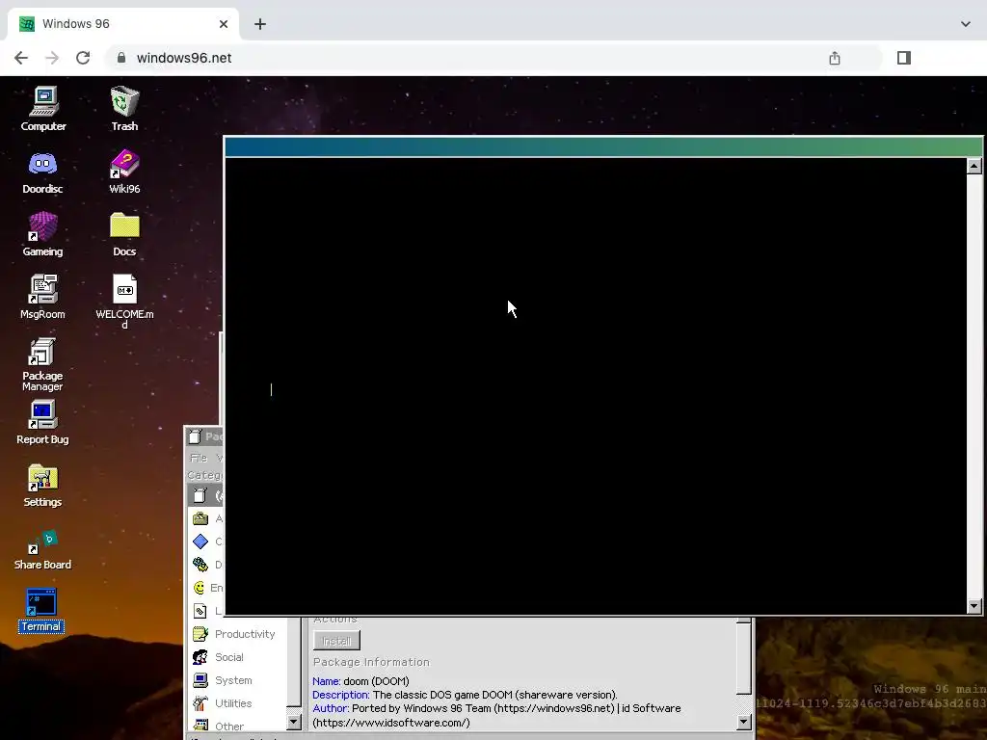Image resolution: width=987 pixels, height=740 pixels.
Task: Open the Docs folder
Action: [124, 234]
